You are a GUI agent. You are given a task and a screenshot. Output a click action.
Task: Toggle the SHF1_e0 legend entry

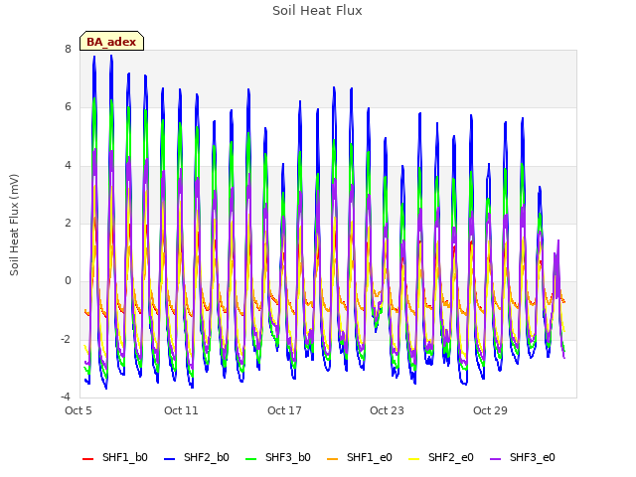click(360, 457)
